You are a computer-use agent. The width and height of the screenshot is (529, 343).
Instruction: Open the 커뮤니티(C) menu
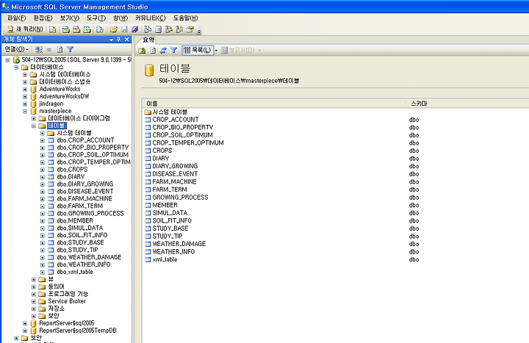(x=151, y=18)
